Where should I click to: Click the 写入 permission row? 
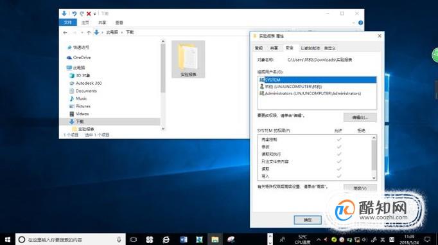pyautogui.click(x=315, y=176)
